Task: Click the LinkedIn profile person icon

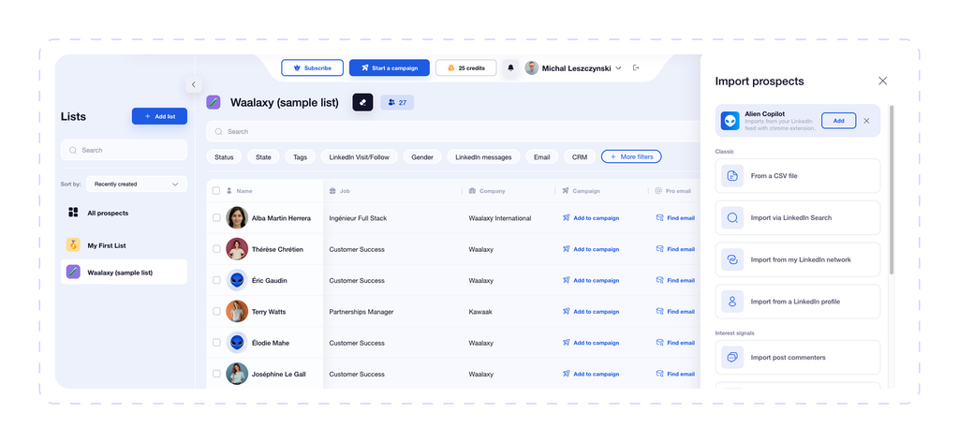Action: coord(732,302)
